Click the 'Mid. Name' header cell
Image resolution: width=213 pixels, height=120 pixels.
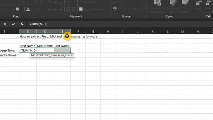pos(45,46)
